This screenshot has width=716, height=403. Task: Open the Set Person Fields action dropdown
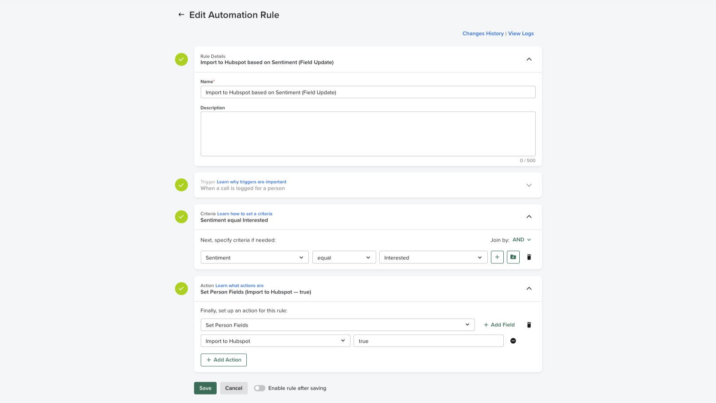tap(337, 325)
